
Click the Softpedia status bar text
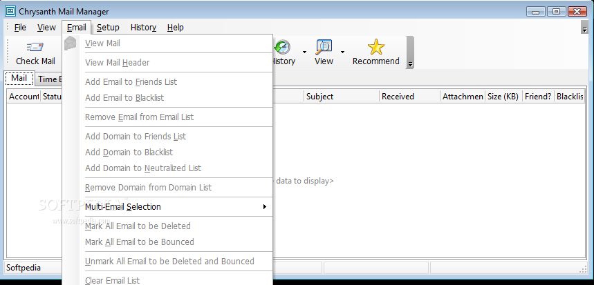pyautogui.click(x=24, y=268)
